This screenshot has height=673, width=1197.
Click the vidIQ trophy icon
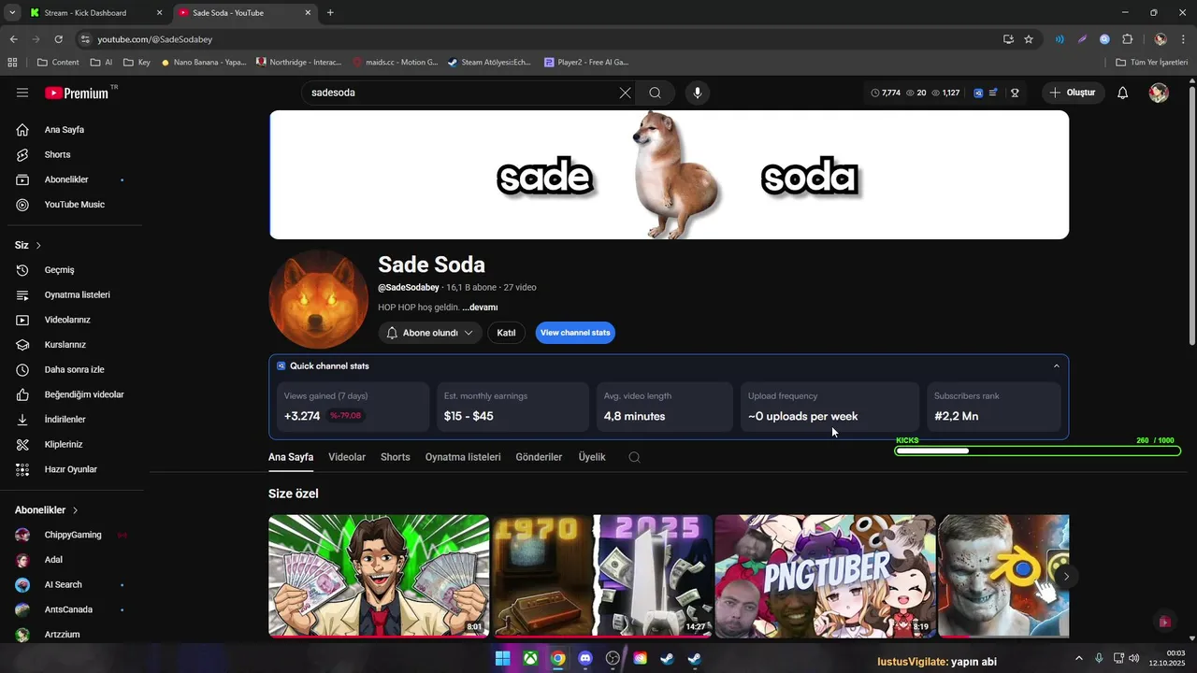(x=1015, y=93)
